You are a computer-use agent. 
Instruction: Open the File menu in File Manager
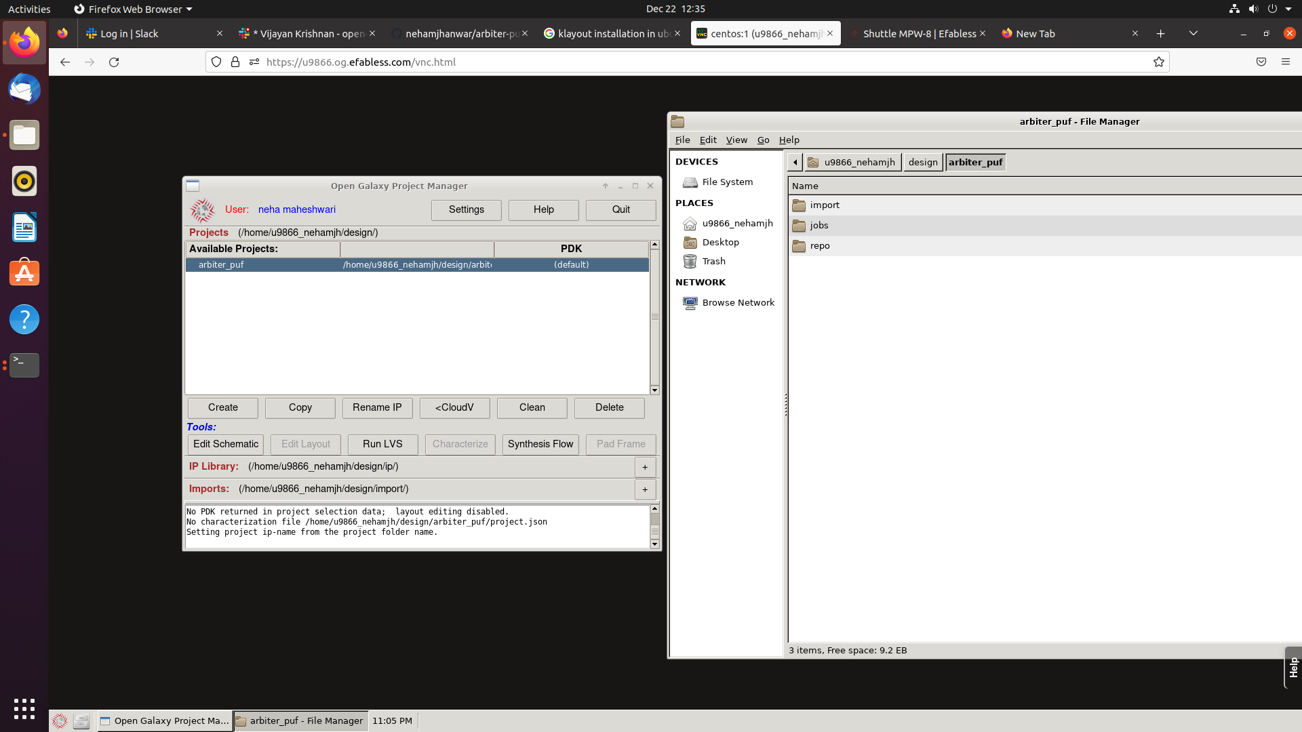pos(682,140)
